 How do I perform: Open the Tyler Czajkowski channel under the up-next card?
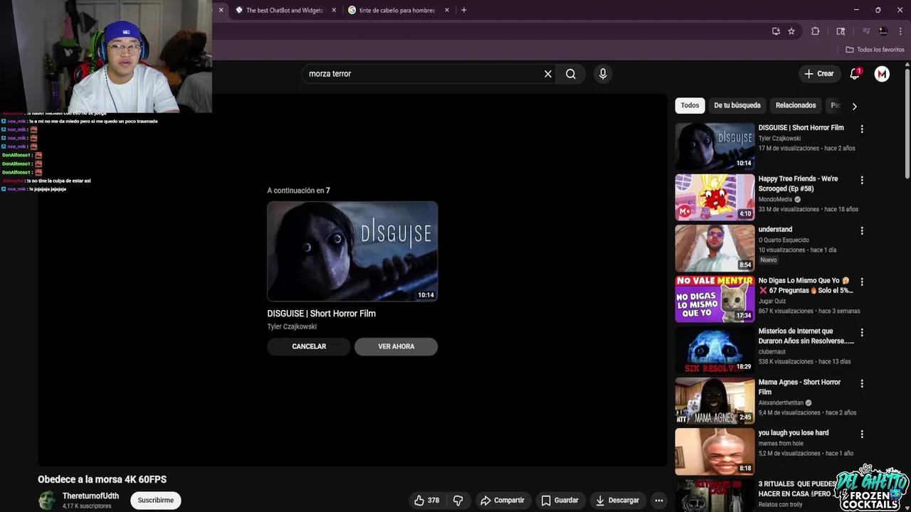(x=292, y=326)
